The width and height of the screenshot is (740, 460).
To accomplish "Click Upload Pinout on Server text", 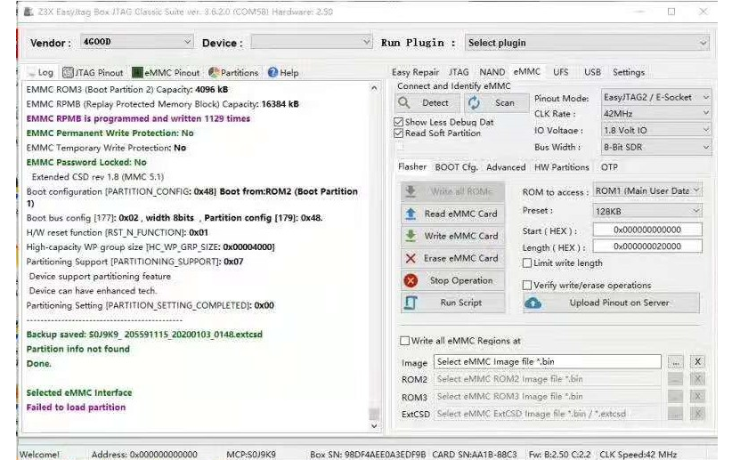I will [x=619, y=303].
